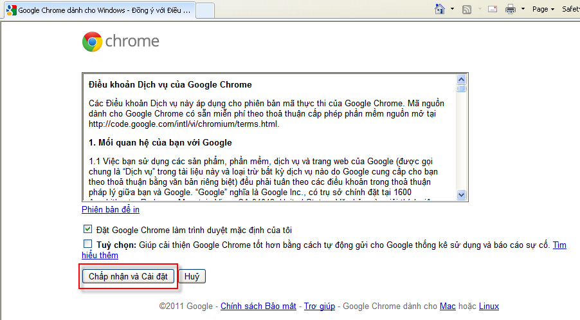Click the terms box scroll down arrow

[462, 194]
